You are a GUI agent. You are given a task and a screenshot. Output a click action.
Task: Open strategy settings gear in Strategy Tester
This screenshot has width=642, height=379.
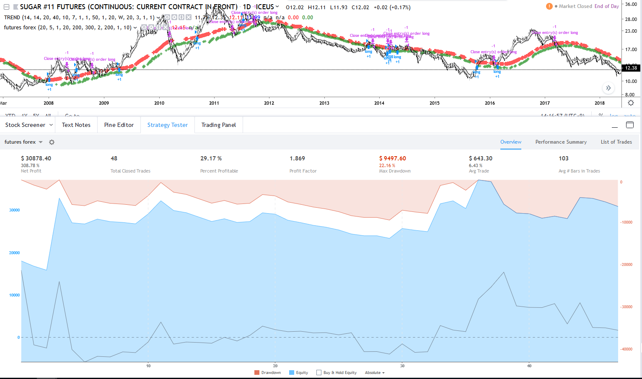[52, 142]
